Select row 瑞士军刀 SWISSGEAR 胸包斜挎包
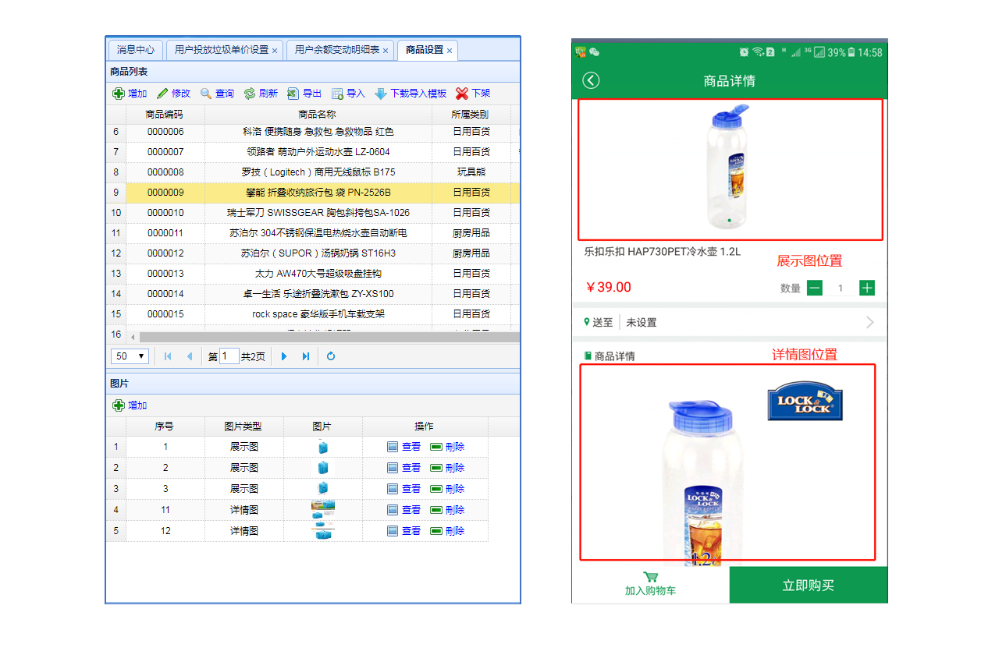This screenshot has width=1006, height=662. (313, 212)
